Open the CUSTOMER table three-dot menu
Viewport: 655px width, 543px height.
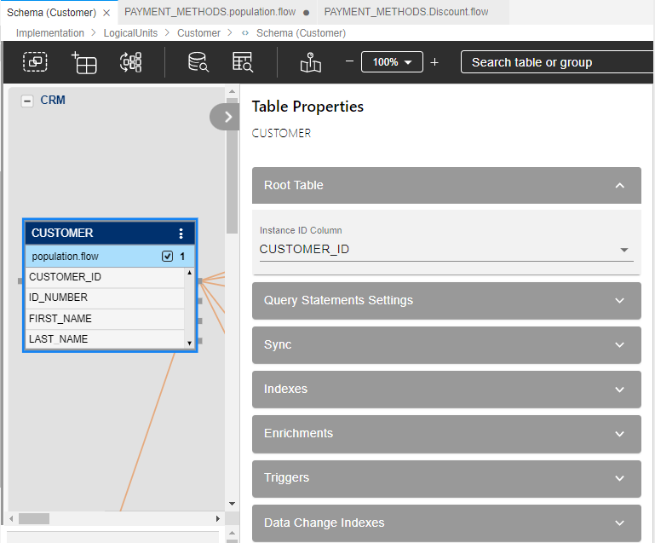[181, 233]
